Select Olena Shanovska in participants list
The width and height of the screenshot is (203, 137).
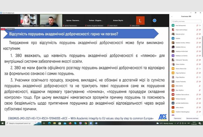[x=186, y=68]
